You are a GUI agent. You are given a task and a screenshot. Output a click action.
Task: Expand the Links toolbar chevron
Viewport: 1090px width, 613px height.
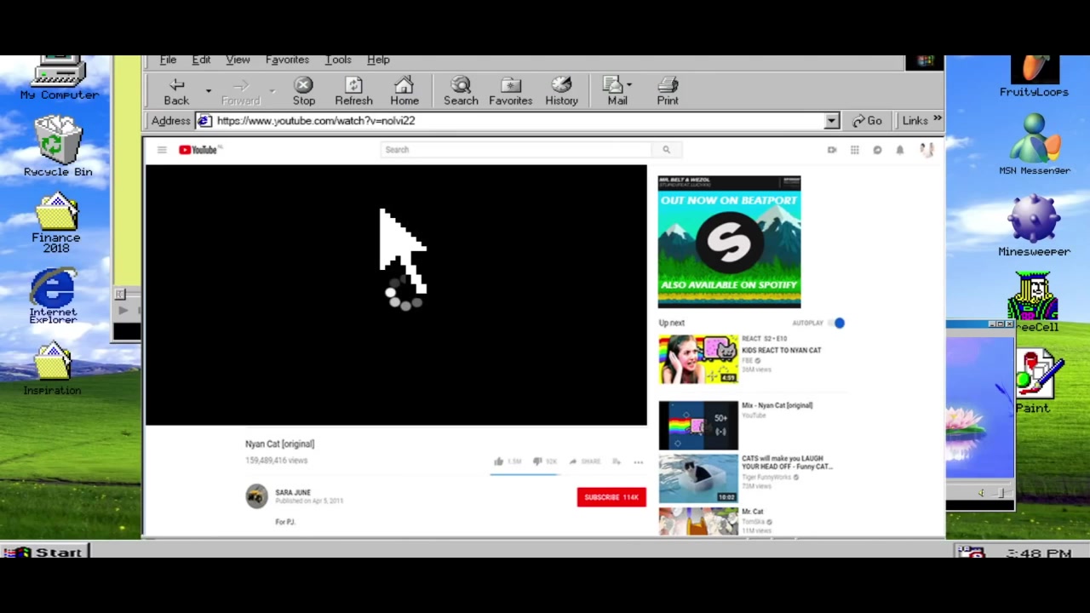(x=938, y=120)
